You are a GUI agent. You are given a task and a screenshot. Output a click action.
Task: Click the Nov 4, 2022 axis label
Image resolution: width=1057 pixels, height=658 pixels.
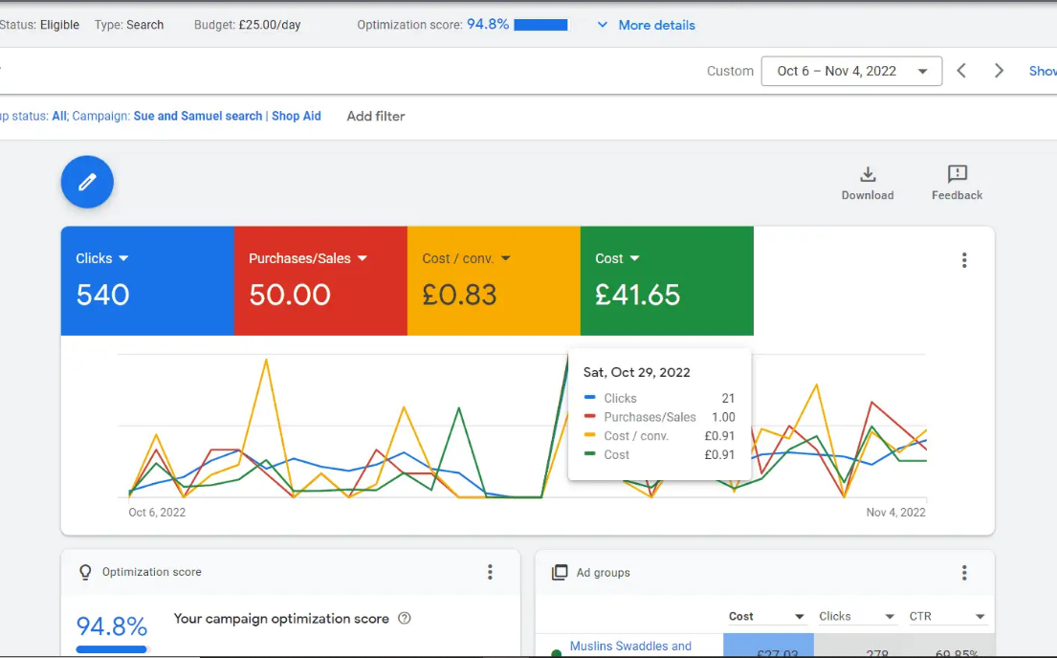coord(896,513)
